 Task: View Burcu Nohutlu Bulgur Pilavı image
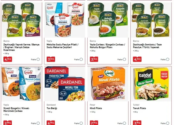coord(108,20)
